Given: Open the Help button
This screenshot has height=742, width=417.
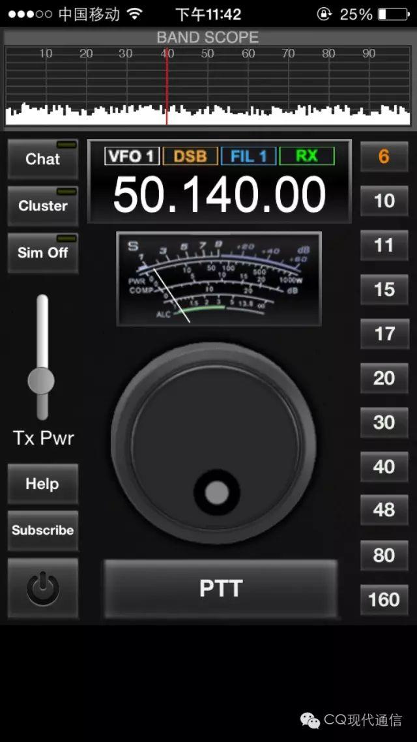Looking at the screenshot, I should 42,484.
